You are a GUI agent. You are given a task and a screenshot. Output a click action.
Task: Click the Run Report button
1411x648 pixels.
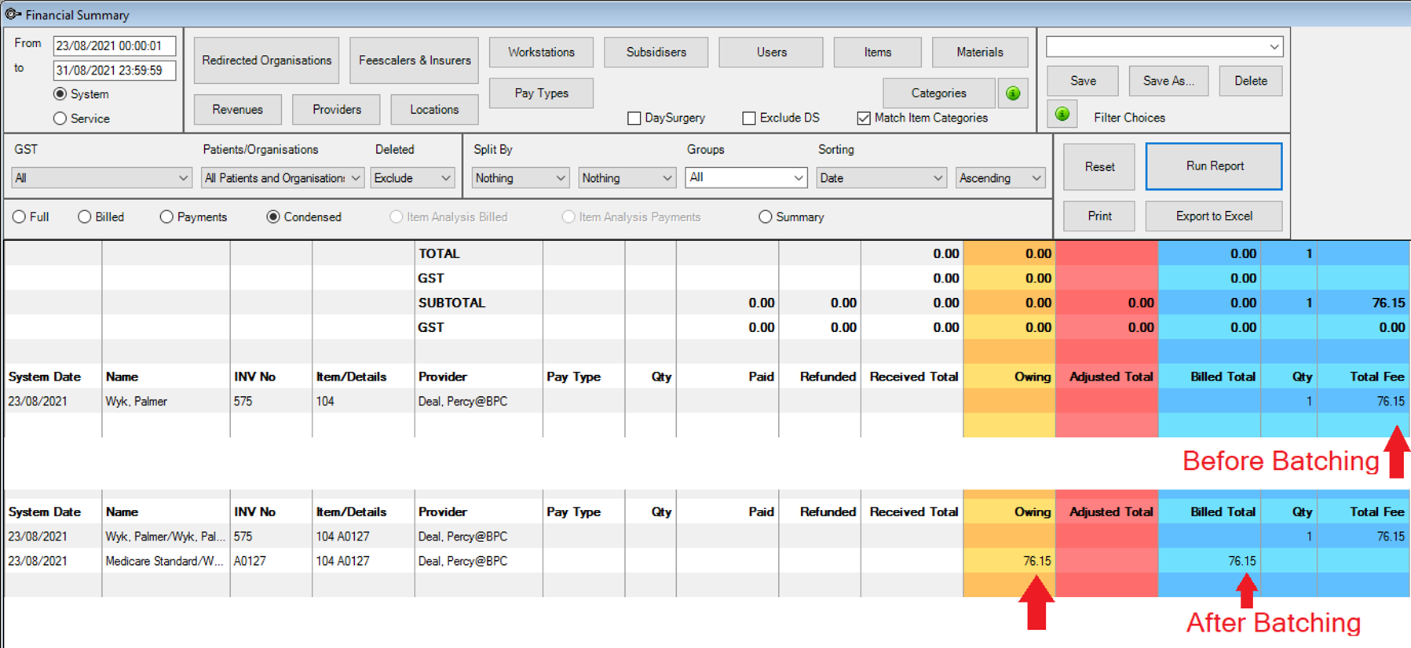point(1214,166)
